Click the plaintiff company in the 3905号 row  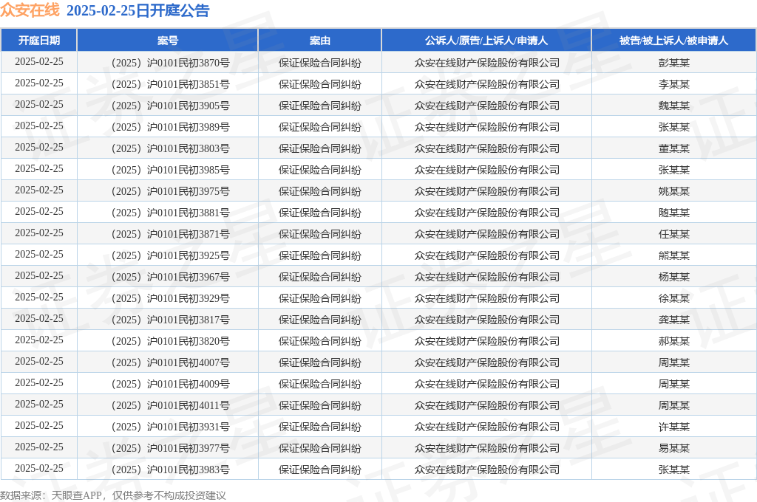pyautogui.click(x=486, y=106)
